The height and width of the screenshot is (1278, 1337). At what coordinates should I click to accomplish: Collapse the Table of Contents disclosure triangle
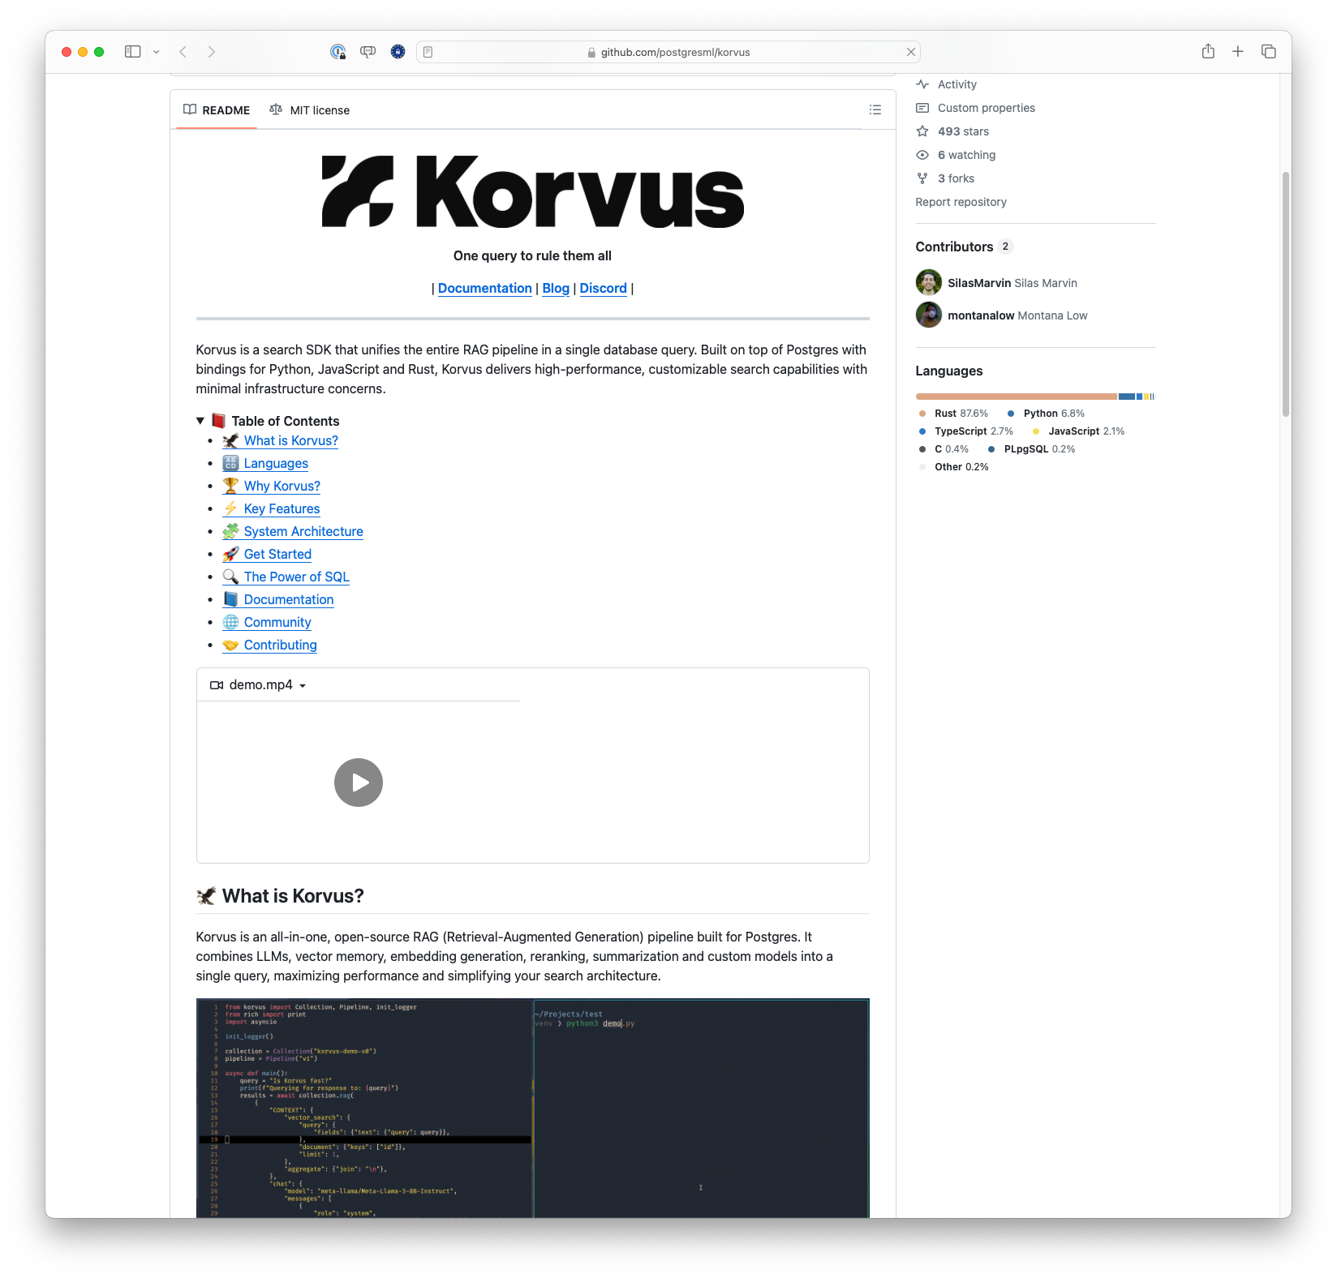(x=200, y=421)
